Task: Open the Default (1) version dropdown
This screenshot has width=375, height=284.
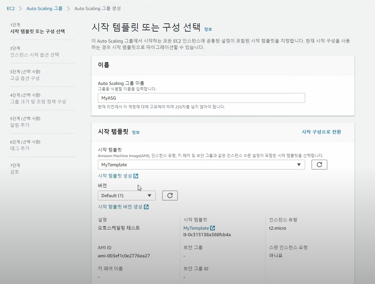Action: 126,196
